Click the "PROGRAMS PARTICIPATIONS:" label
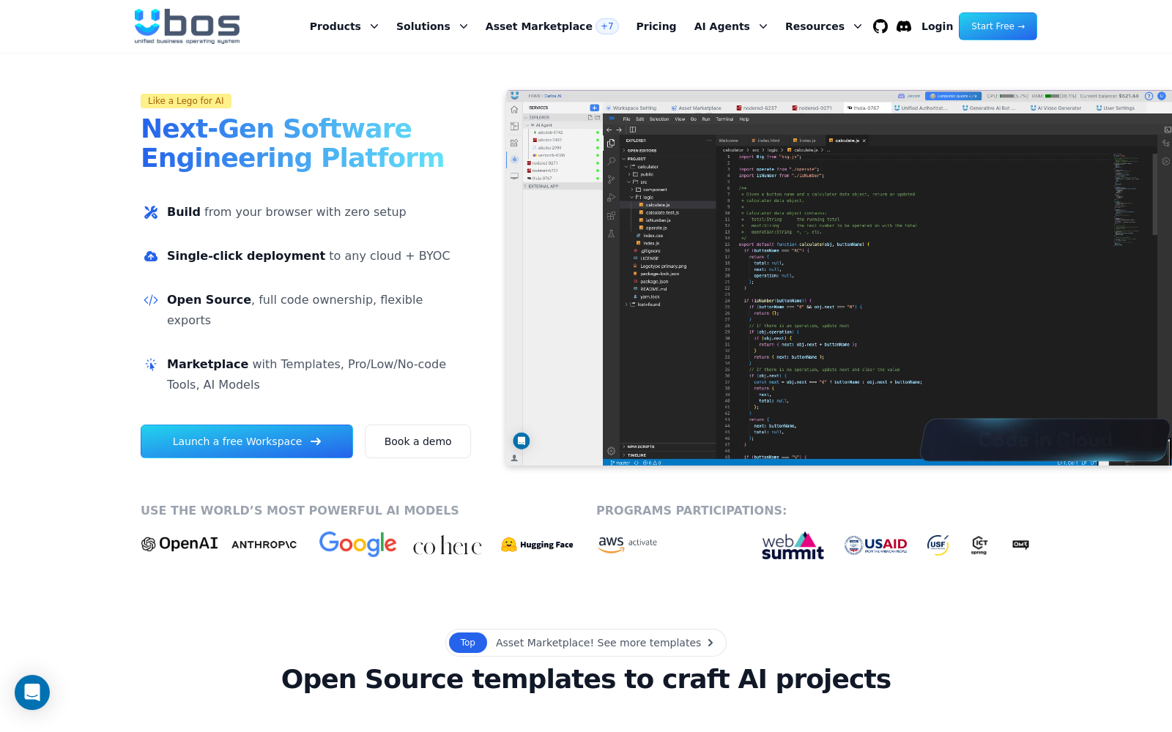This screenshot has width=1172, height=732. pyautogui.click(x=691, y=511)
